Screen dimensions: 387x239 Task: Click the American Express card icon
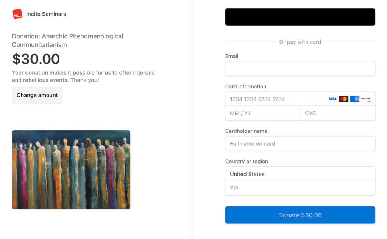point(354,99)
